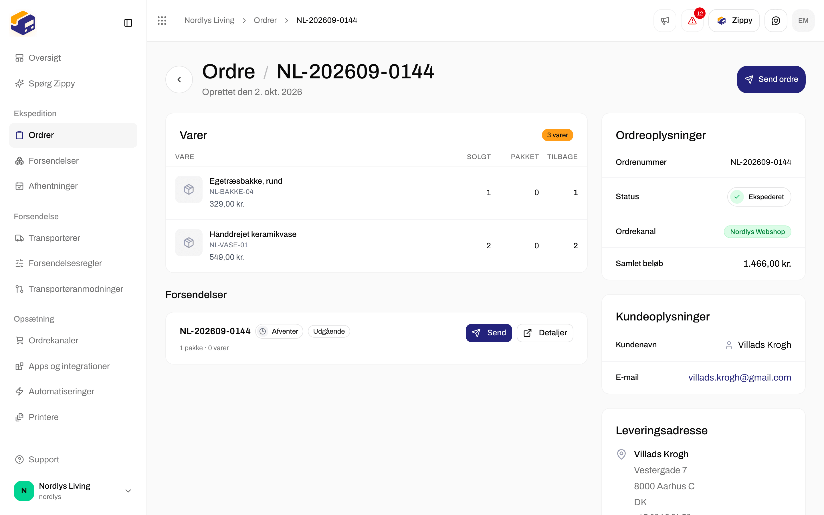Click the SOLGT column header
This screenshot has width=824, height=515.
click(x=478, y=157)
